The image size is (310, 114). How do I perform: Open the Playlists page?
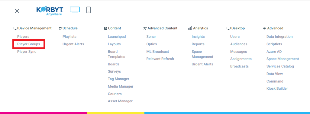pyautogui.click(x=69, y=37)
